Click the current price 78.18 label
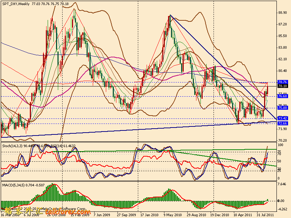Viewport: 291px width, 218px height. (x=283, y=86)
